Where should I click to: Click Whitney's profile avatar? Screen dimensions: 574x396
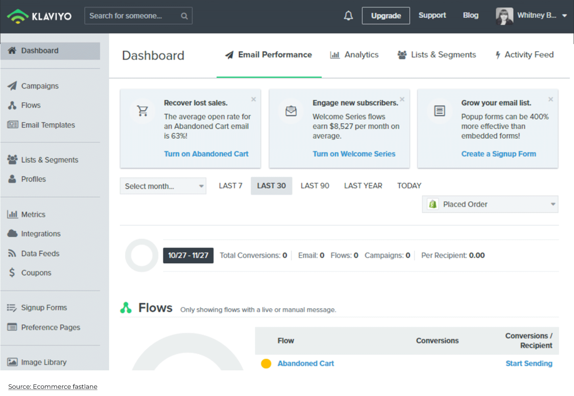pyautogui.click(x=504, y=16)
